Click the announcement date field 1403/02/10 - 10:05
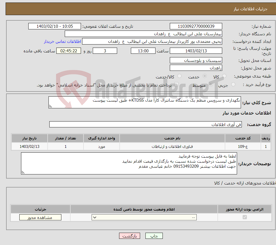Screen dimensions: 276x245 tap(55, 26)
